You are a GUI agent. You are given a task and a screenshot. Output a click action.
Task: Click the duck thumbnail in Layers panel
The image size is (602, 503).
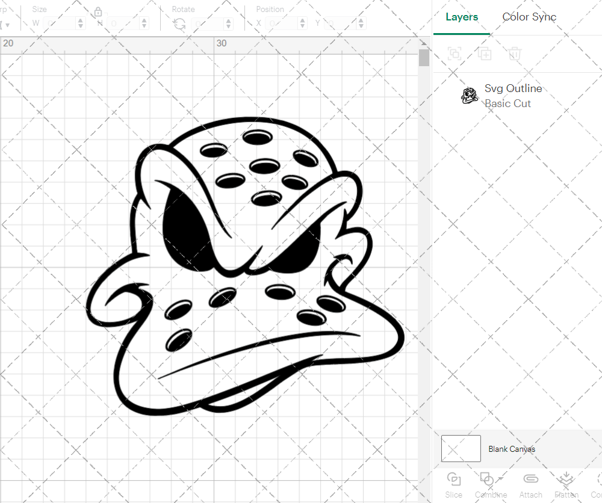pos(469,96)
